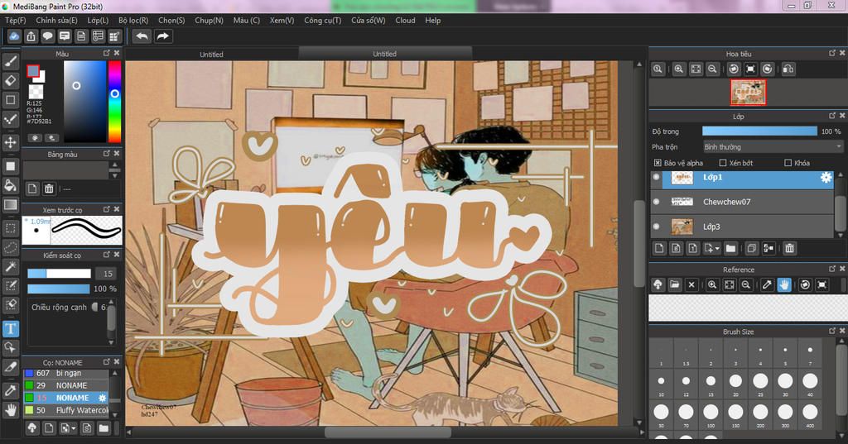The height and width of the screenshot is (444, 848).
Task: Close the Hoa tiêu panel
Action: pyautogui.click(x=842, y=53)
